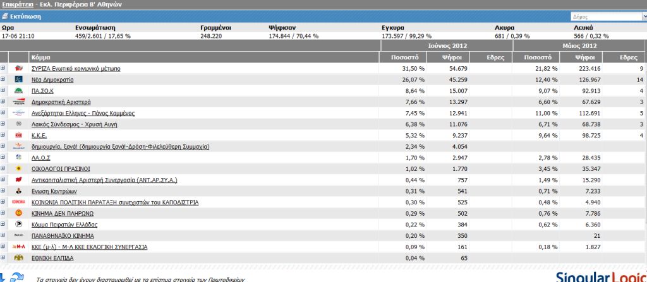Click the Δημοκρατική Αριστερά logo icon

click(19, 102)
